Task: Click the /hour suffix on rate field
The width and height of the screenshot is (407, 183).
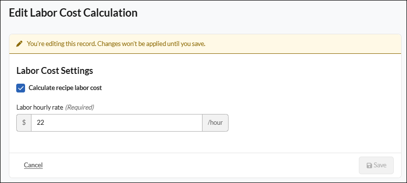Action: click(x=215, y=123)
